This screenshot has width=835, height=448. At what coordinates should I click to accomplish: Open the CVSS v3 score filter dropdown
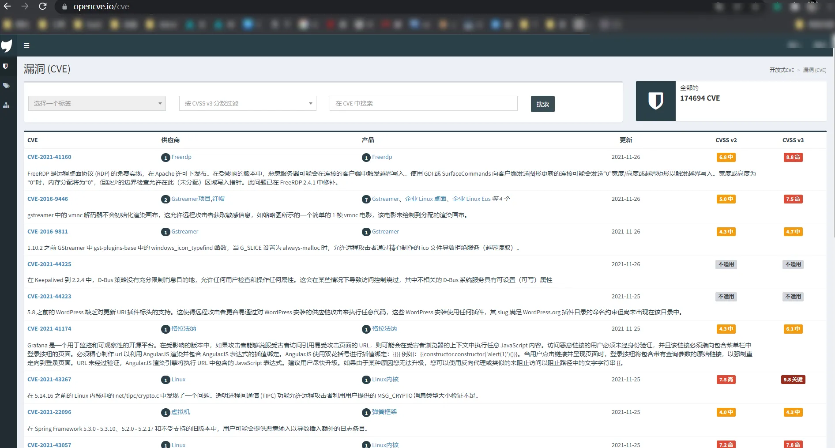click(x=248, y=103)
